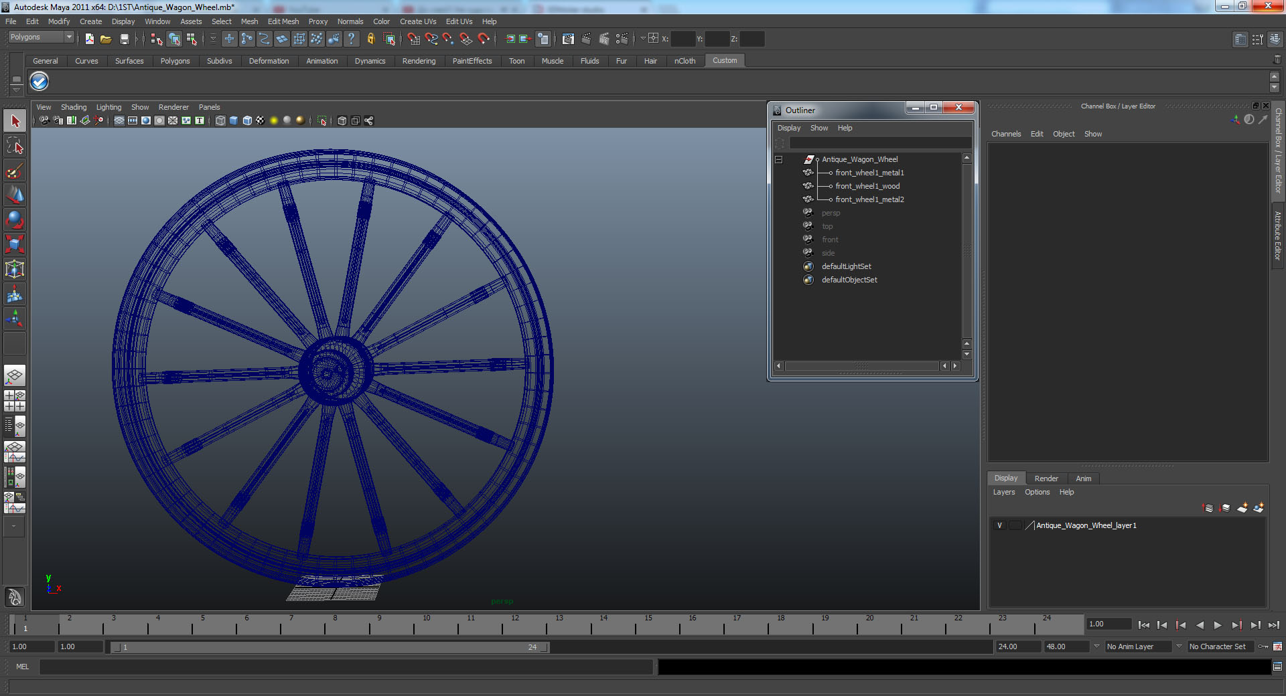Save the scene with the disk icon

click(124, 39)
